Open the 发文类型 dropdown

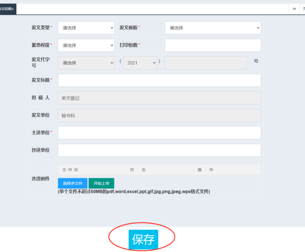[87, 28]
